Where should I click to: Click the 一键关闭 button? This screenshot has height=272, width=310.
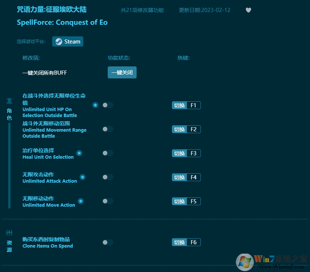pos(122,72)
